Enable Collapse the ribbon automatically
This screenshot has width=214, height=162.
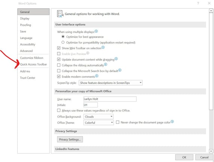59,65
